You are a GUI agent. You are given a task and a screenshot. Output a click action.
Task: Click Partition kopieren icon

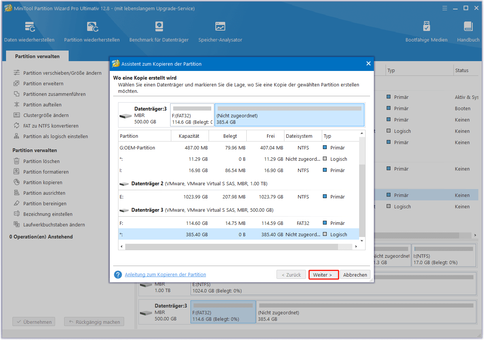pos(17,182)
